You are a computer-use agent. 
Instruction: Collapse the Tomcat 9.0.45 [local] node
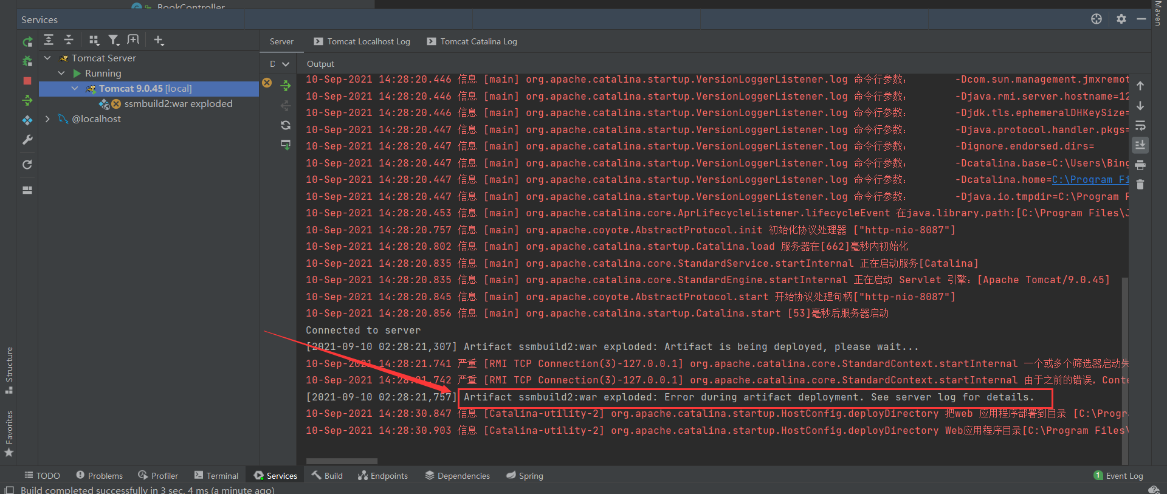click(x=75, y=88)
